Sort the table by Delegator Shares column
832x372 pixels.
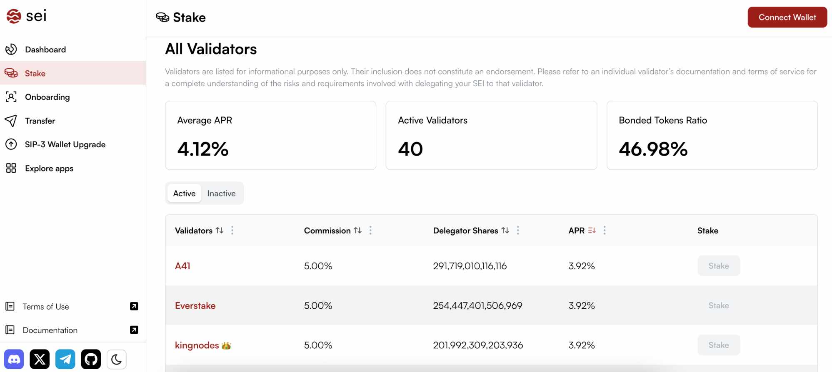pyautogui.click(x=505, y=230)
